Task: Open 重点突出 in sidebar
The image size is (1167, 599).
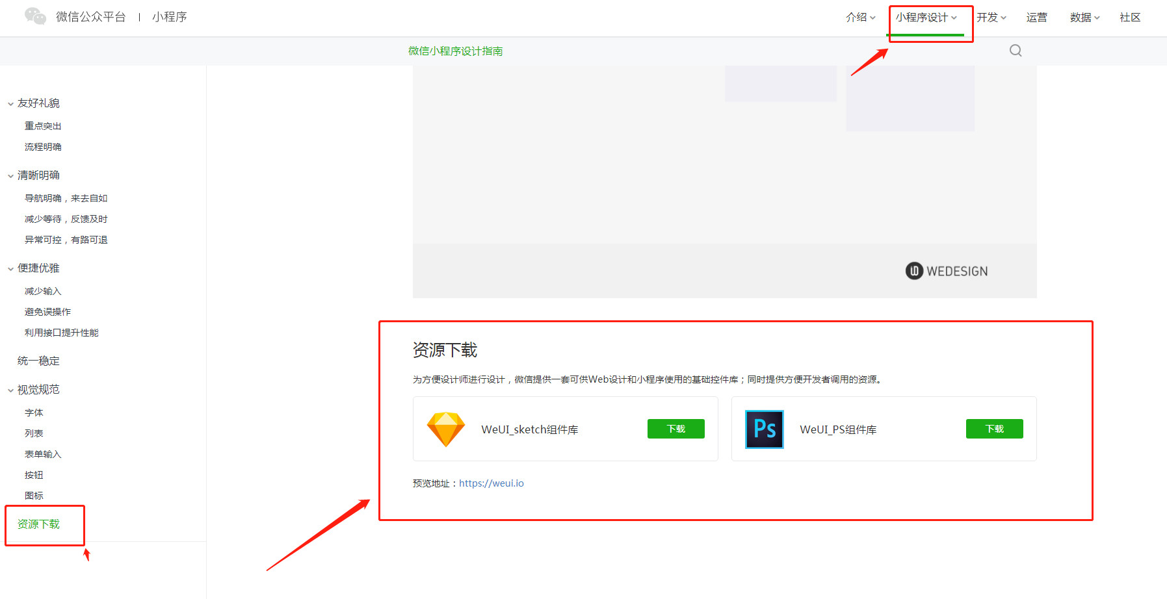Action: [43, 126]
